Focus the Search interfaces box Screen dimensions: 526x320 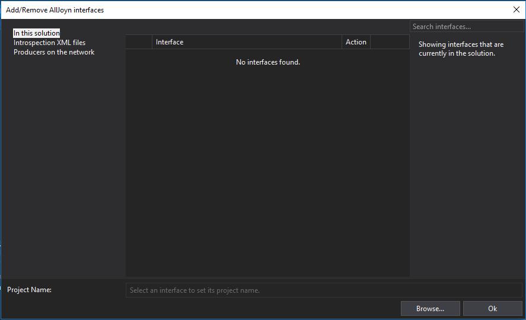coord(467,27)
